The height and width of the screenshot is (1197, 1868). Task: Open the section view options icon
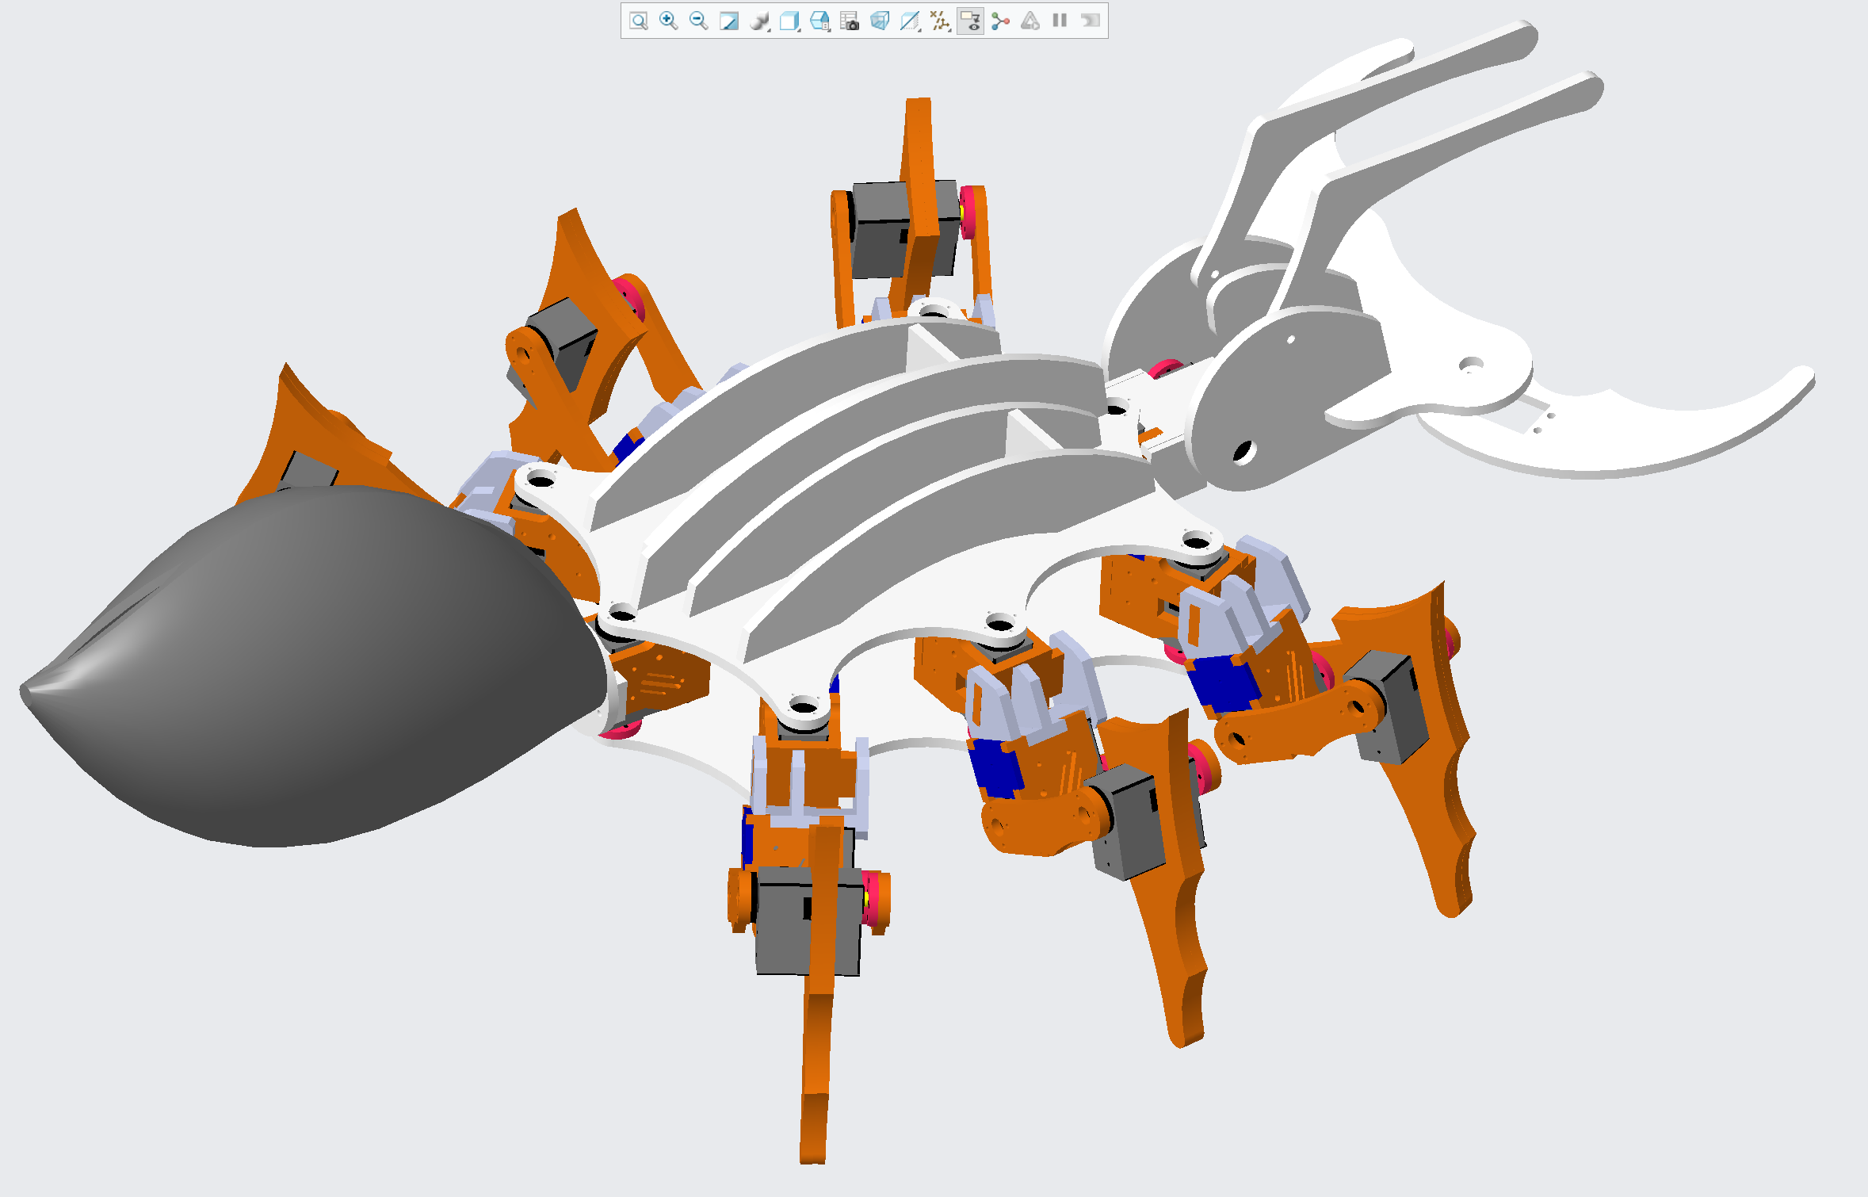click(910, 21)
